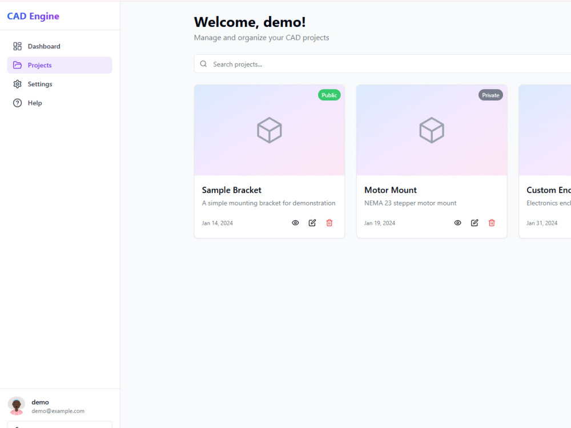Image resolution: width=571 pixels, height=428 pixels.
Task: Delete the Sample Bracket project
Action: pos(329,223)
